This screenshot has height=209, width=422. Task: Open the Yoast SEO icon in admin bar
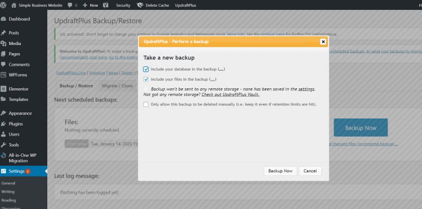point(105,5)
